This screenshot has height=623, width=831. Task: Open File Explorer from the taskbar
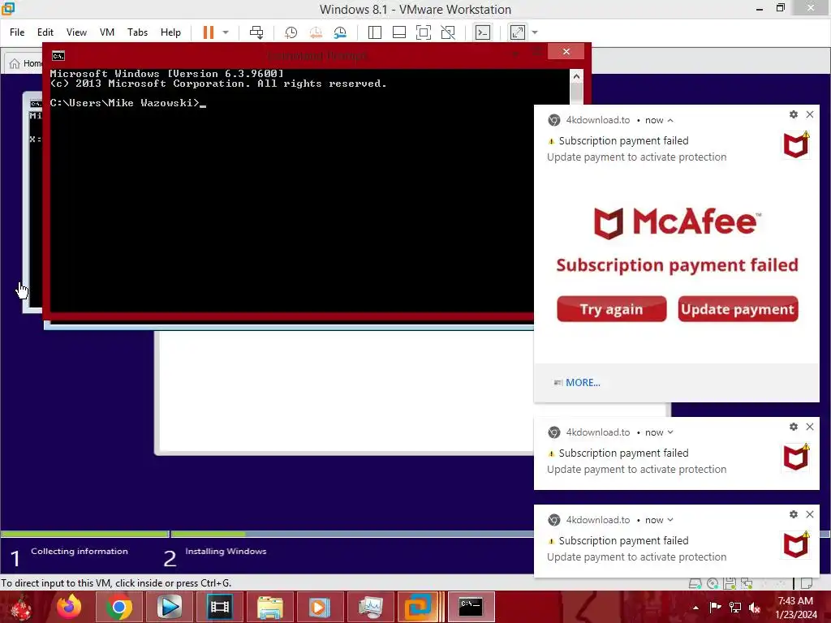point(269,607)
